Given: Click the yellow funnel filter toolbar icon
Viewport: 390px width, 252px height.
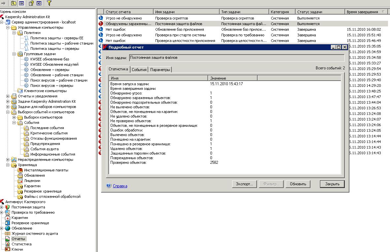Looking at the screenshot, I should tap(49, 3).
